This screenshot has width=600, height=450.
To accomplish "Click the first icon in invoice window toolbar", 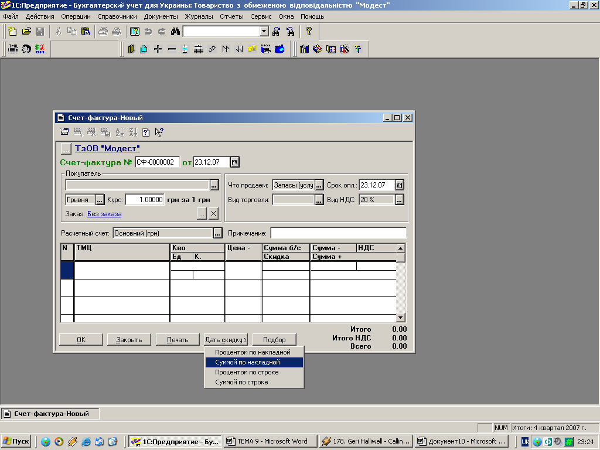I will [x=64, y=132].
